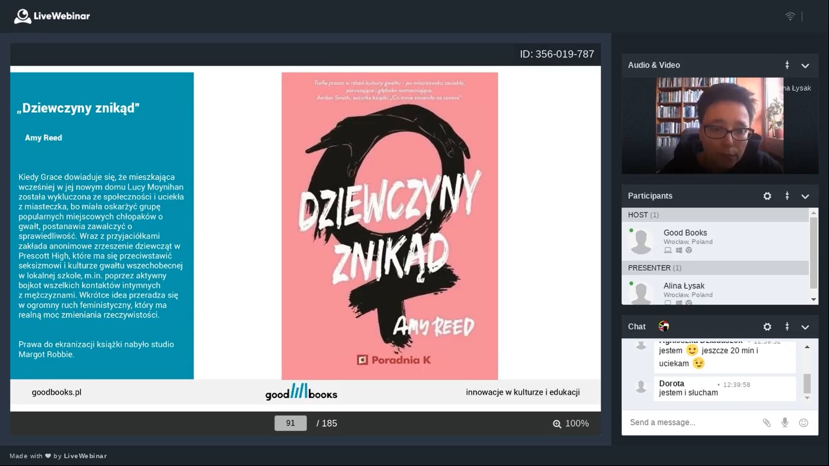Image resolution: width=829 pixels, height=466 pixels.
Task: Click 'innowacje w kulturze i edukacji' text
Action: coord(522,392)
